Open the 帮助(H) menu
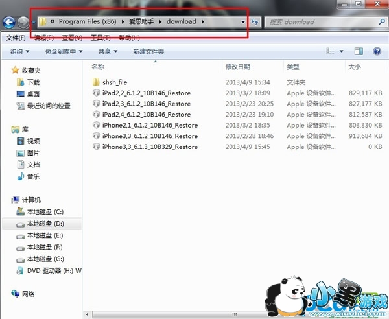Viewport: 389px width, 319px height. [x=129, y=38]
